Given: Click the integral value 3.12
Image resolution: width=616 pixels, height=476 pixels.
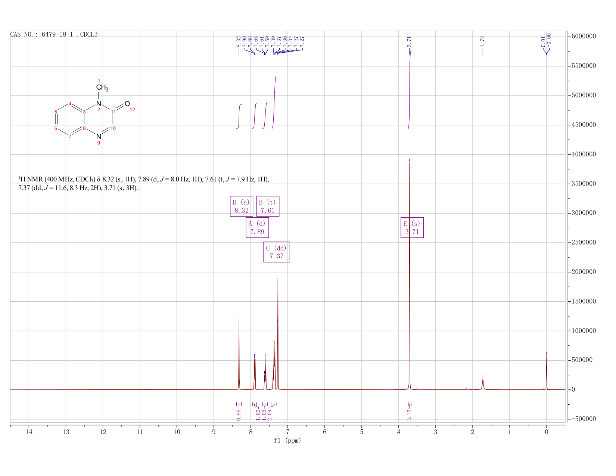Looking at the screenshot, I should 410,415.
